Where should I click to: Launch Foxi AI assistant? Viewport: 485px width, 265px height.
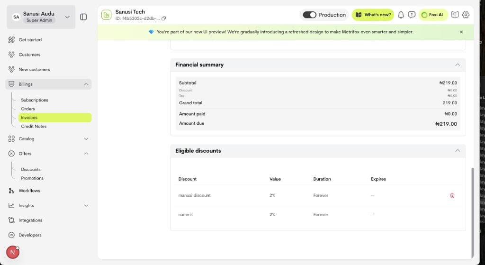(x=433, y=15)
